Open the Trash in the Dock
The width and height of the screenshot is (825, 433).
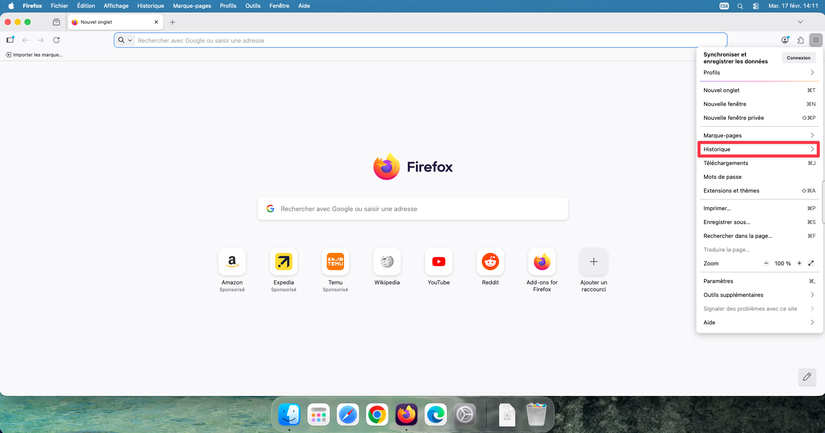click(537, 414)
